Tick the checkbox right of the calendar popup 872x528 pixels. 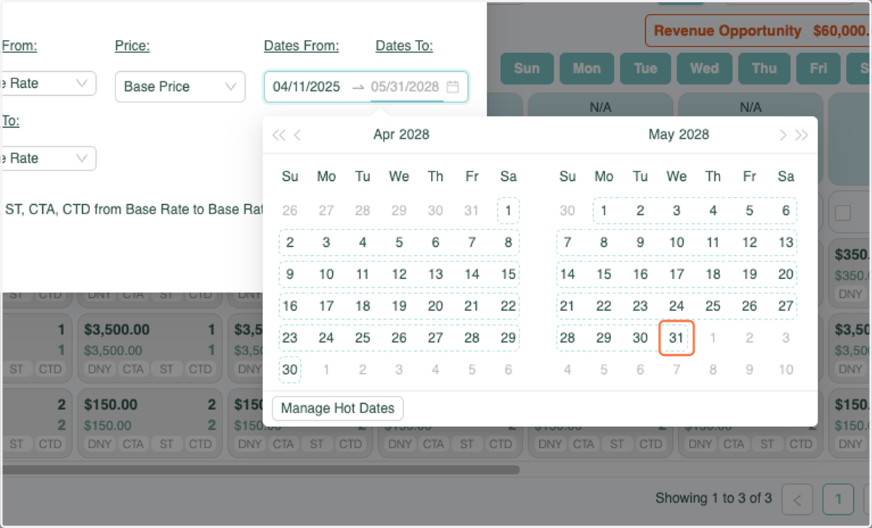point(843,213)
